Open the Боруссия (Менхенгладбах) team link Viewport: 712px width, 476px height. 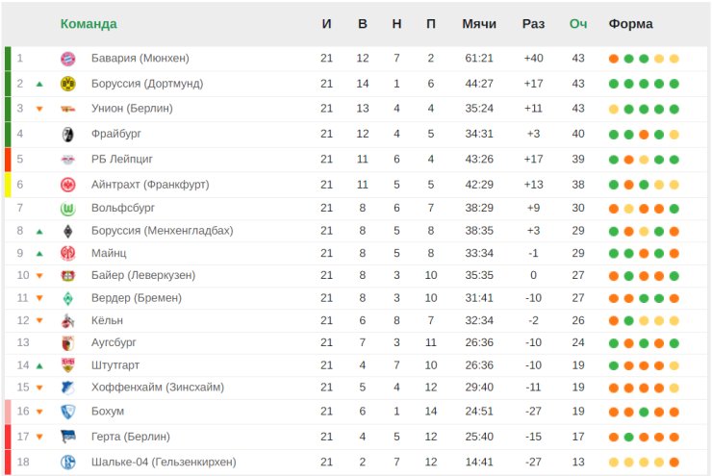(x=162, y=231)
